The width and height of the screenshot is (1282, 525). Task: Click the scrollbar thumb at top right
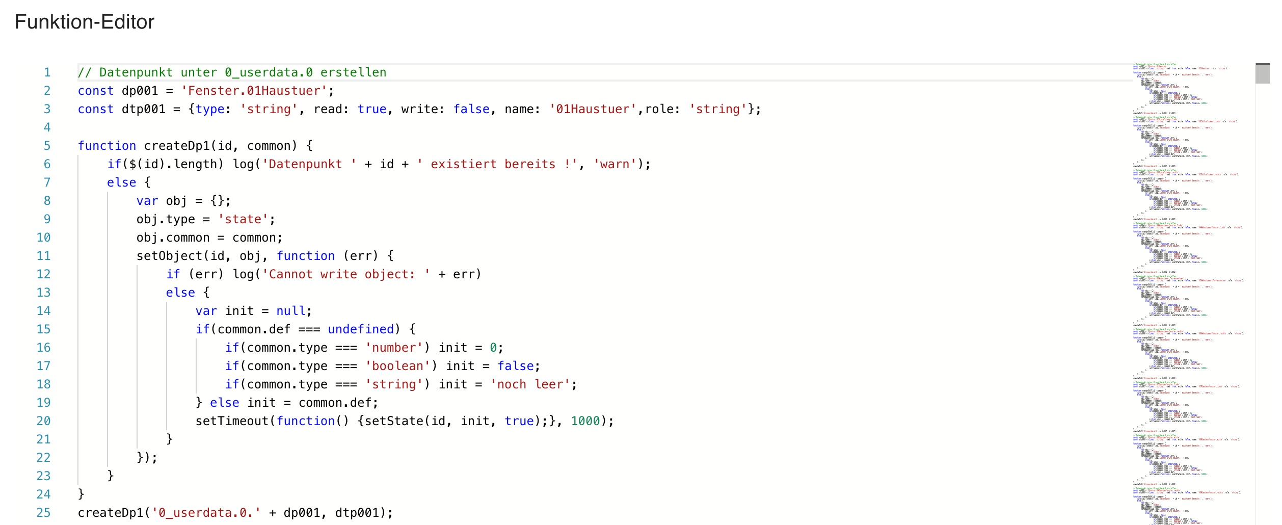point(1263,73)
